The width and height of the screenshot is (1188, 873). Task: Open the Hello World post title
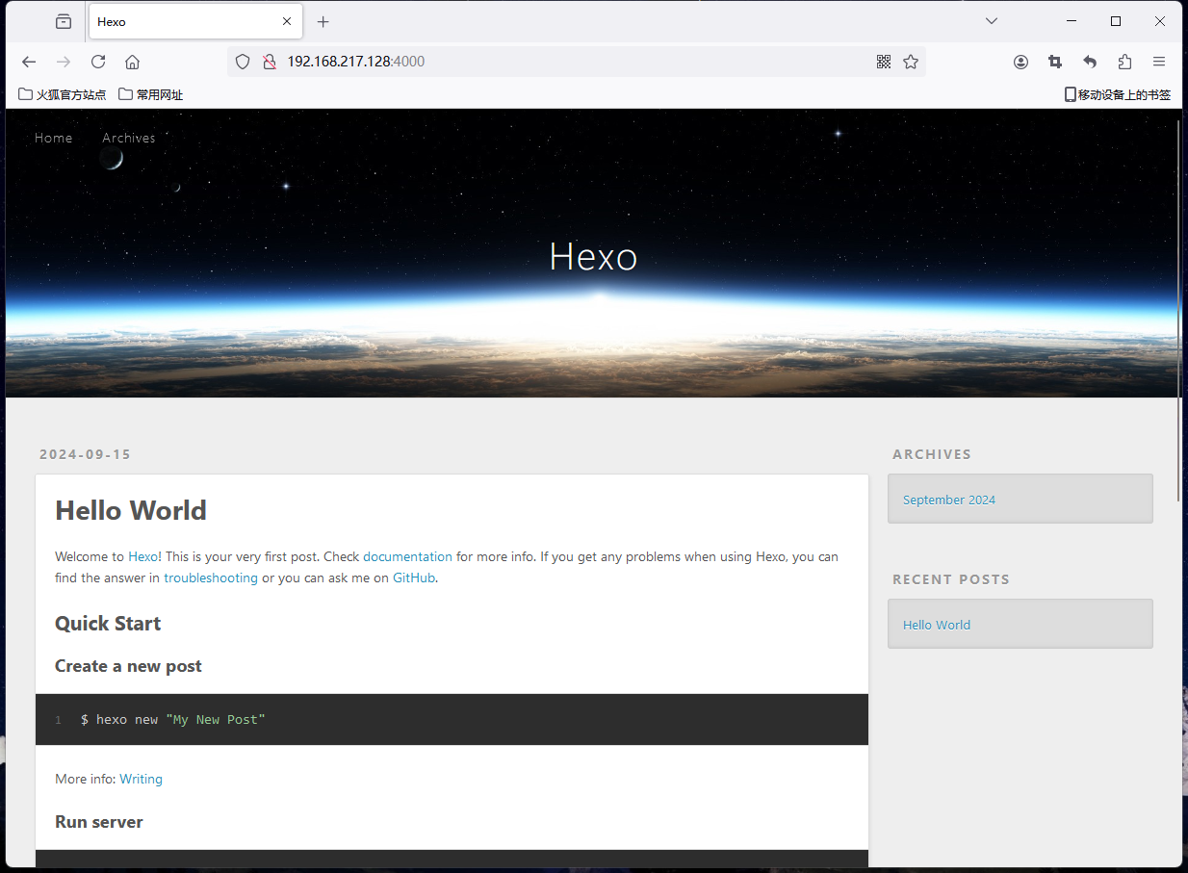pyautogui.click(x=131, y=510)
